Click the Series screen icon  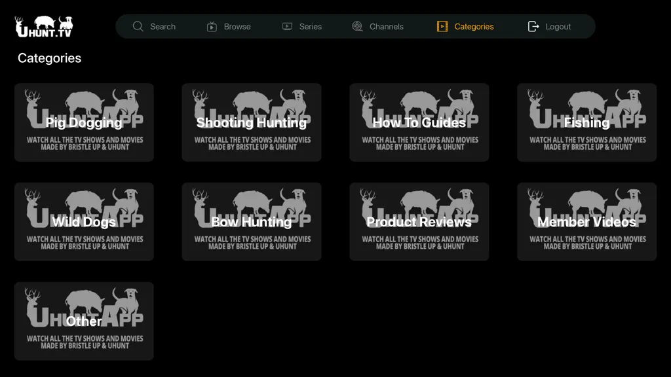point(287,26)
